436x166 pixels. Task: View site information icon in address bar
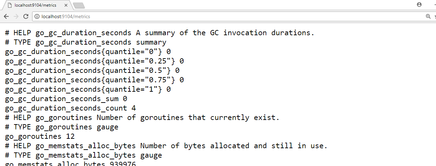[37, 16]
